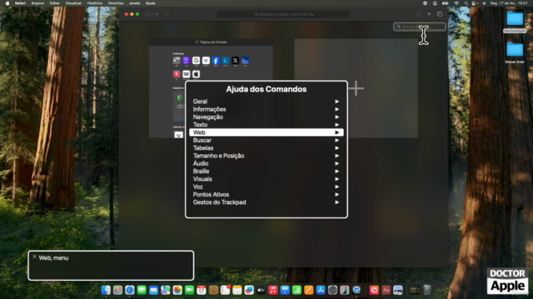This screenshot has width=533, height=299.
Task: Open the Buscar commands category
Action: coord(266,140)
